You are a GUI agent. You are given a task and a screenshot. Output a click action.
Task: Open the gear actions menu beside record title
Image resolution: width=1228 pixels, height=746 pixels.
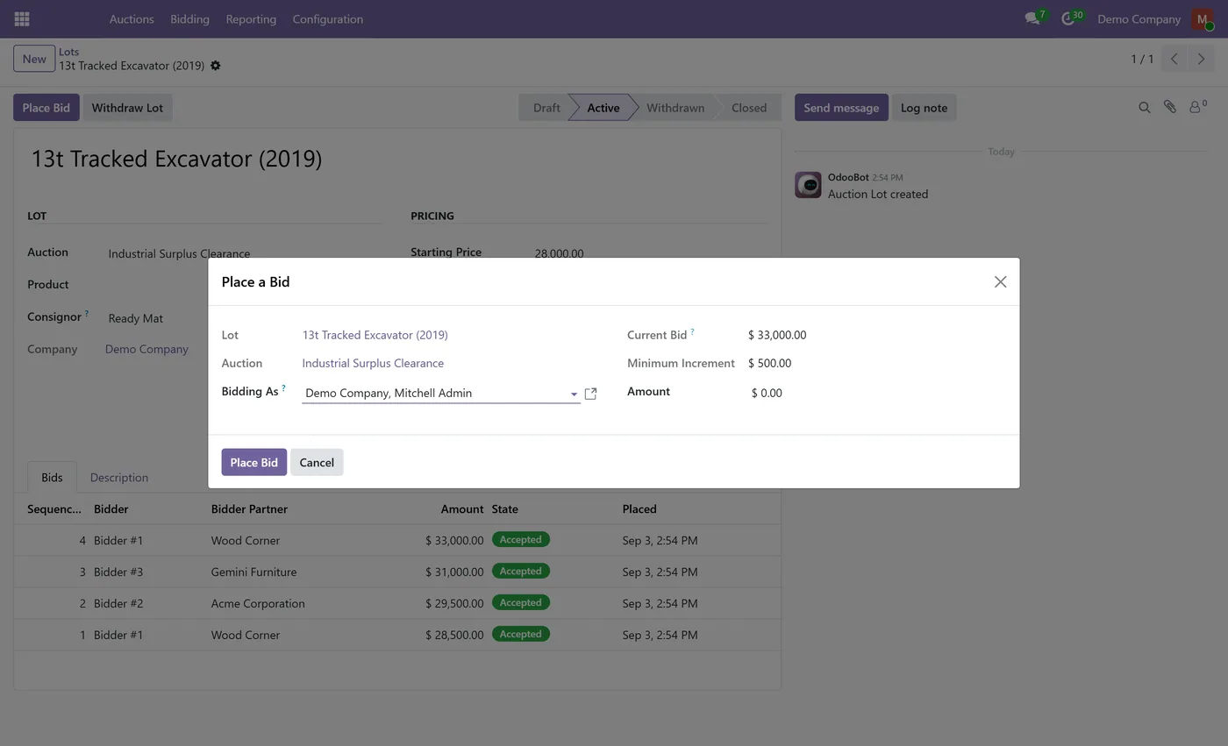click(x=216, y=66)
